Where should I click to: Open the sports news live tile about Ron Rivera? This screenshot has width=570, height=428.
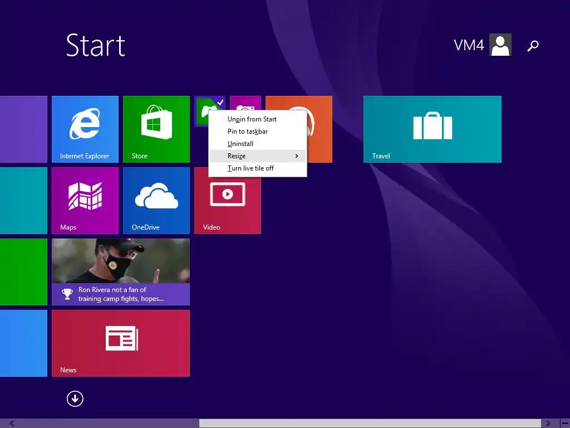click(121, 272)
